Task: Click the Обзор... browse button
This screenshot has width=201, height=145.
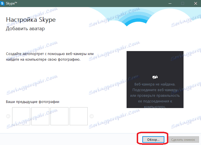Action: (x=153, y=139)
